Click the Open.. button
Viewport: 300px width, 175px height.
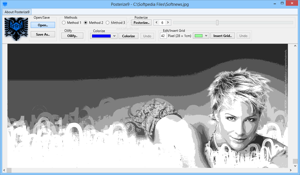[43, 25]
